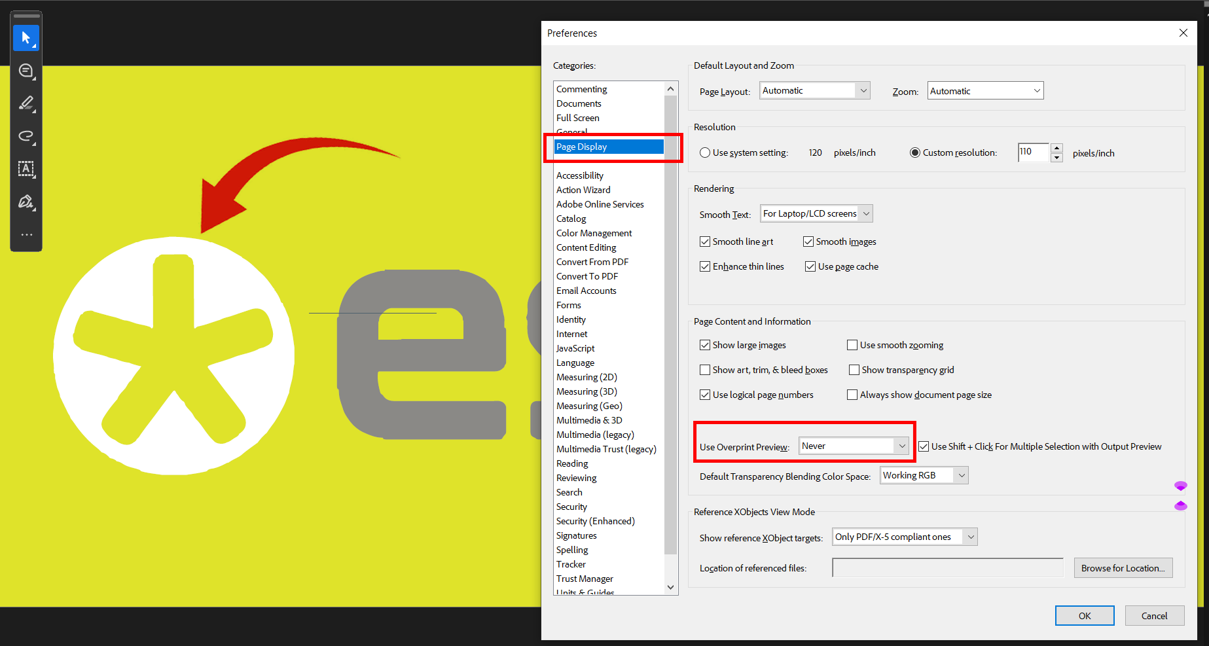1209x646 pixels.
Task: Confirm preferences with OK
Action: point(1085,615)
